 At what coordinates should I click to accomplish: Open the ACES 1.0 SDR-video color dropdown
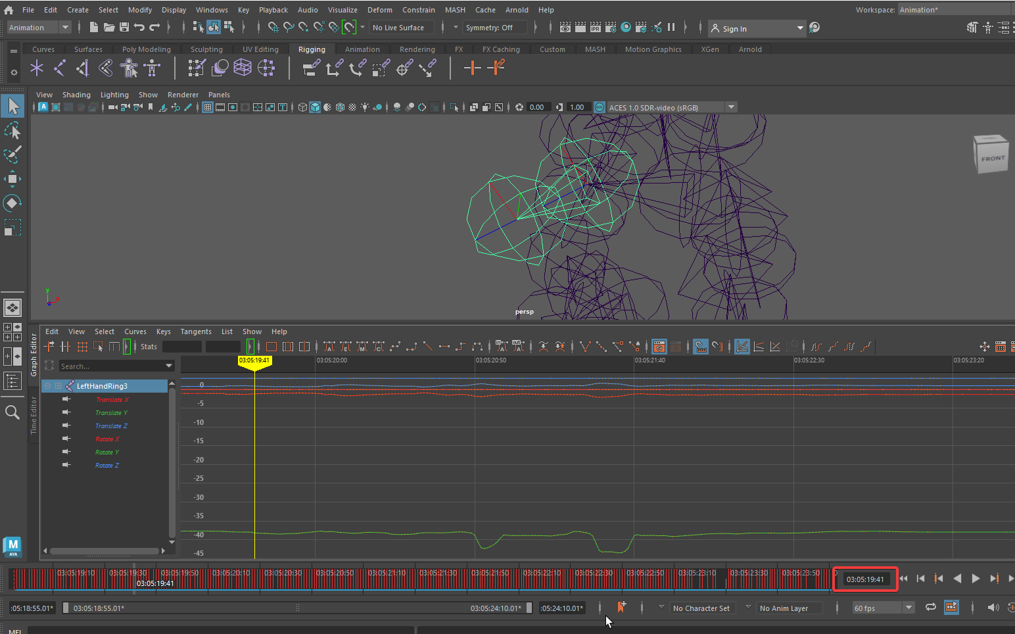731,107
